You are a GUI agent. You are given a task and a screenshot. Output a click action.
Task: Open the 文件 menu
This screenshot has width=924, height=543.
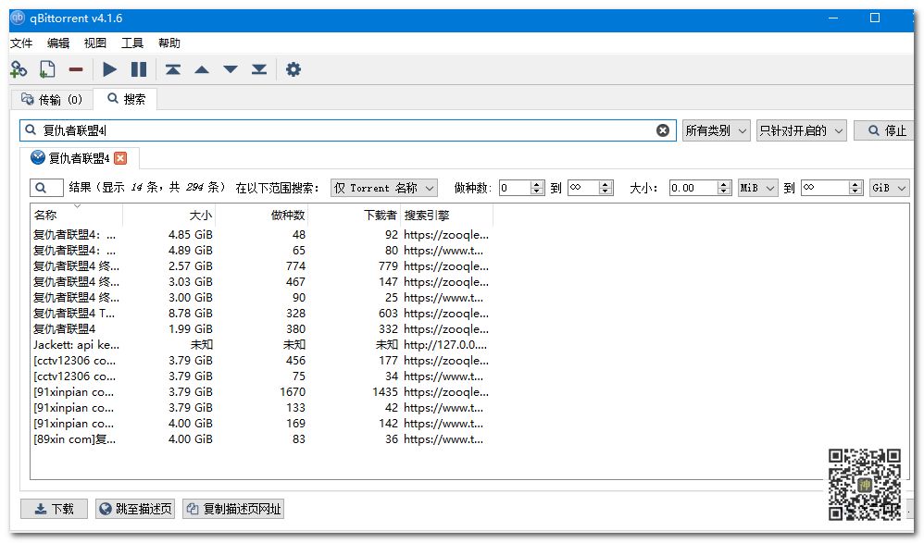pyautogui.click(x=22, y=43)
